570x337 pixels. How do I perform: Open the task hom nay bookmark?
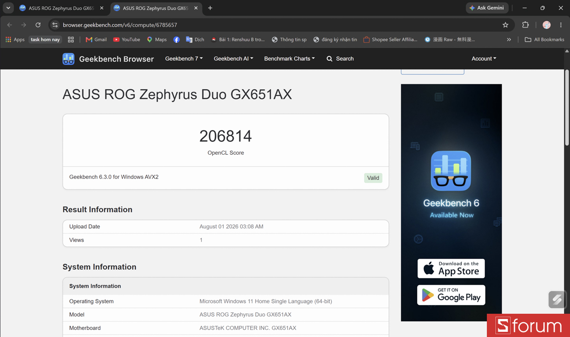click(46, 39)
